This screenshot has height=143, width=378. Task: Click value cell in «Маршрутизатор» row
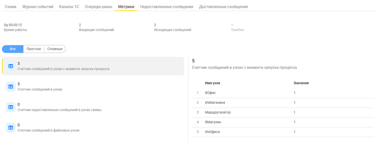point(294,112)
